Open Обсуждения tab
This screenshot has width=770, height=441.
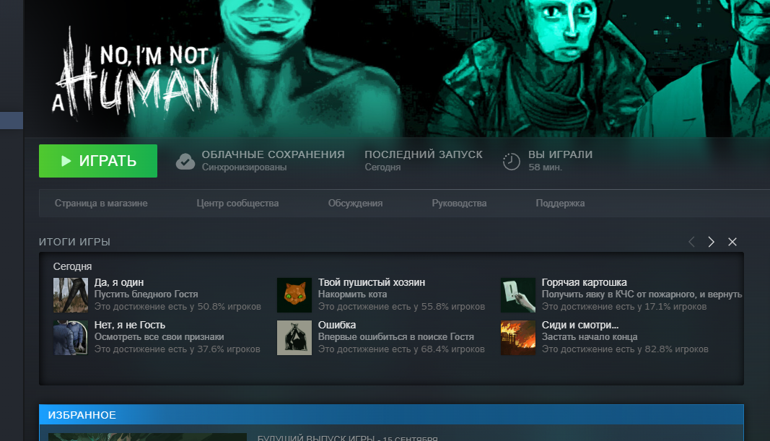(356, 204)
